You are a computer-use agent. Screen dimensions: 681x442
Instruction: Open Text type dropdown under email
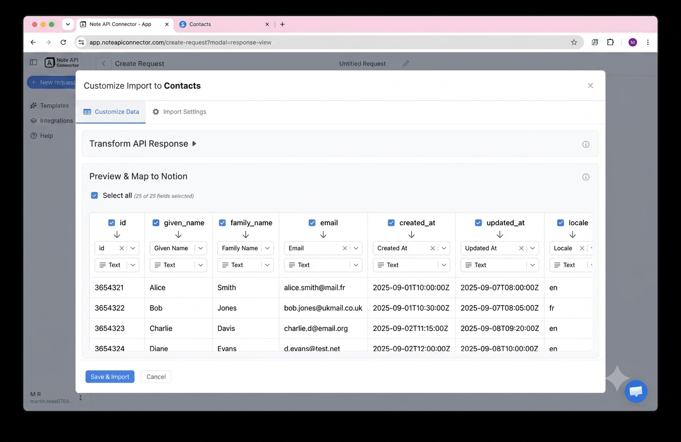(323, 265)
